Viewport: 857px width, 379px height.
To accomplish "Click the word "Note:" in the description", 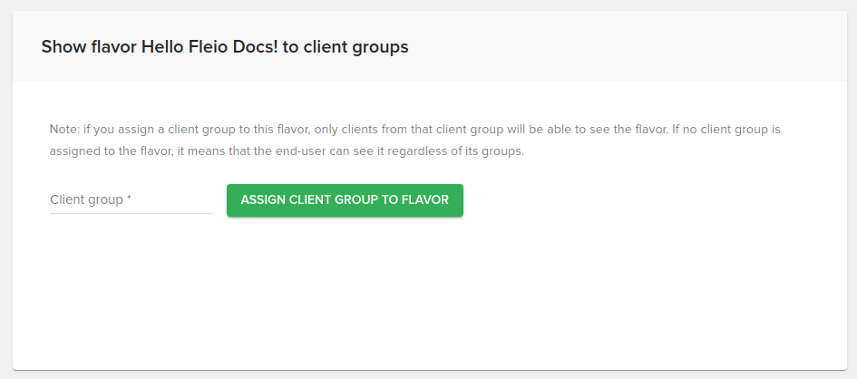I will tap(64, 129).
